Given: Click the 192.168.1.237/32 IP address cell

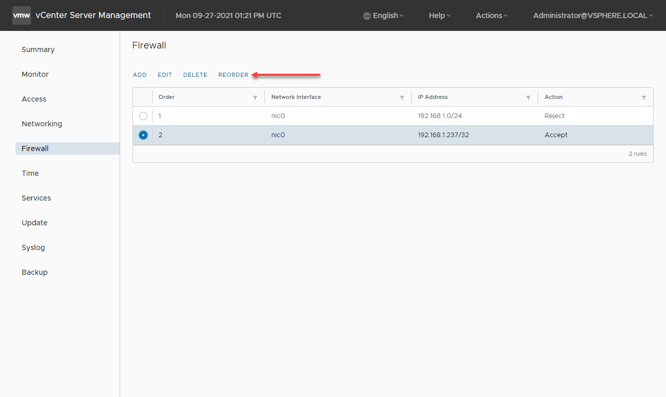Looking at the screenshot, I should coord(443,135).
